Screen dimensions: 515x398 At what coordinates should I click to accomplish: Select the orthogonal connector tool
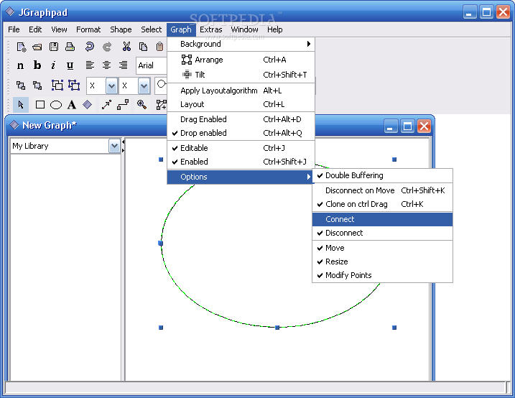pos(123,105)
